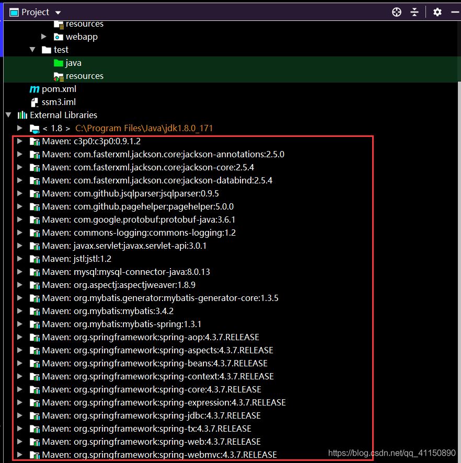Click the collapse all icon in header
Viewport: 461px width, 463px height.
point(414,12)
